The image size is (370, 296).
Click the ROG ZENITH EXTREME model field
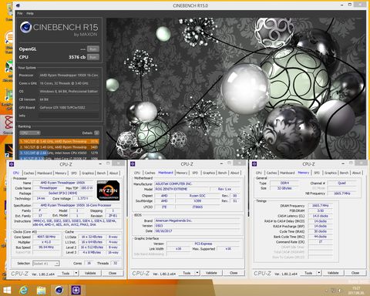182,189
